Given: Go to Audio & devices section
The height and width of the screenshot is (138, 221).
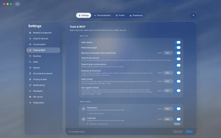Looking at the screenshot, I should [x=43, y=38].
